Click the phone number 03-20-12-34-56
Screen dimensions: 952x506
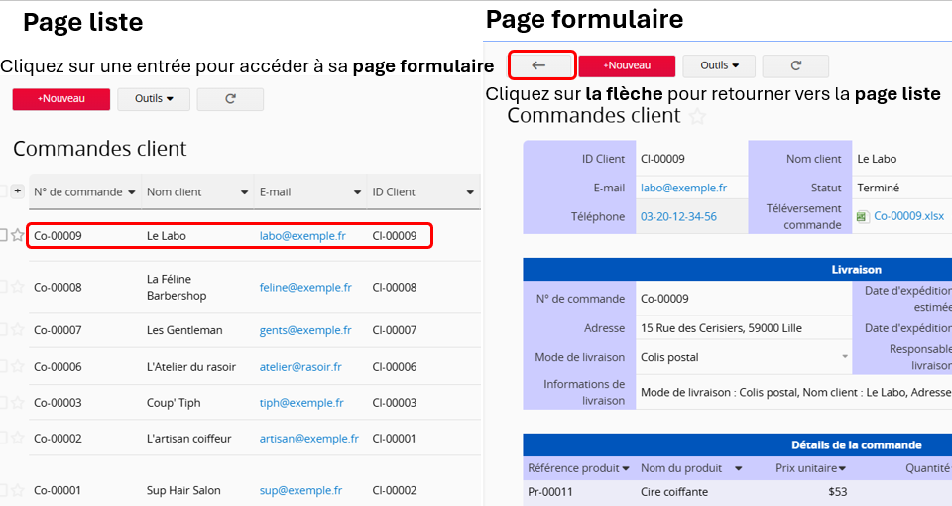coord(678,216)
